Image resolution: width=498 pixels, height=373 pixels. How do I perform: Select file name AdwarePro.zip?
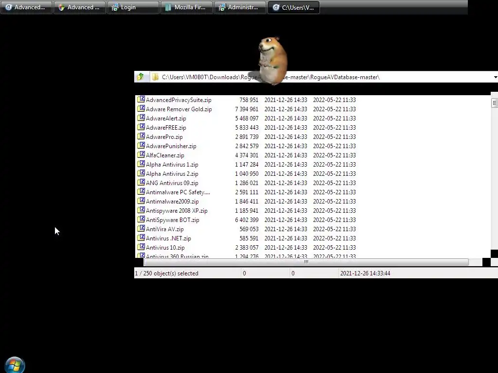tap(164, 136)
